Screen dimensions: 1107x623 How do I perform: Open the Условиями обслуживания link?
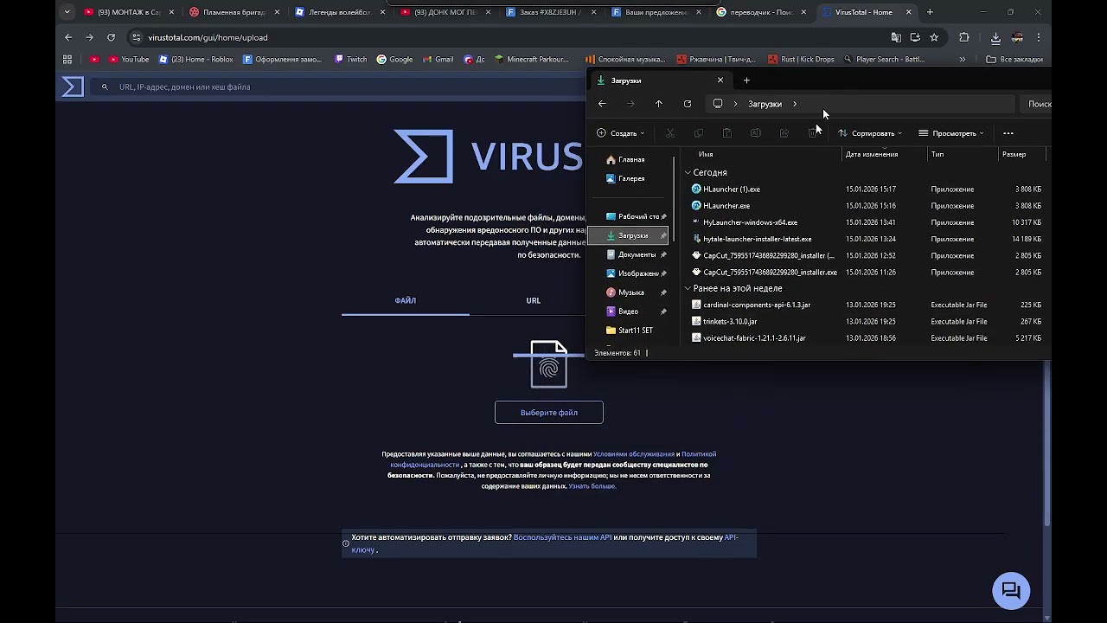pyautogui.click(x=634, y=454)
